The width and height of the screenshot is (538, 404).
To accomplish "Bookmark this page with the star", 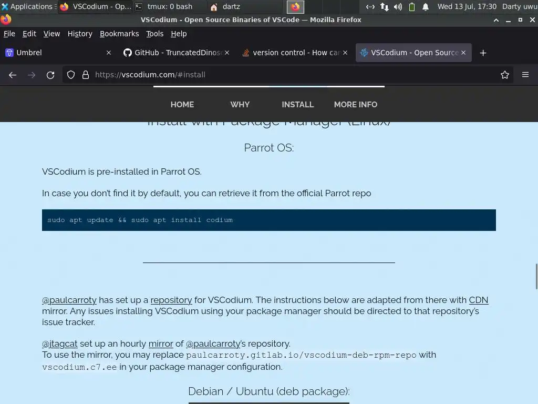I will pos(505,75).
